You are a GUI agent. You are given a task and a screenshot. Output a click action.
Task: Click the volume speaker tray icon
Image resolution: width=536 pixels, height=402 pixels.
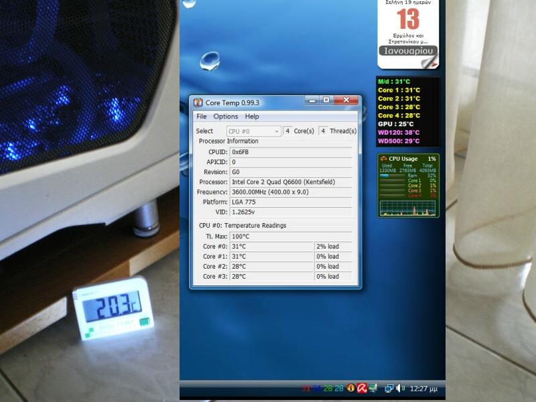[400, 389]
